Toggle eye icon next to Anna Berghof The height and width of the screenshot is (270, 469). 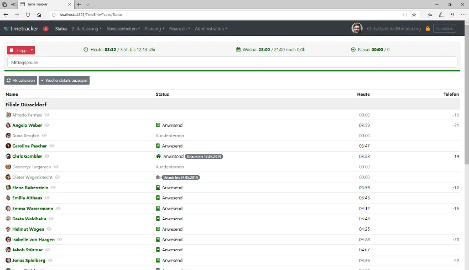tap(44, 136)
